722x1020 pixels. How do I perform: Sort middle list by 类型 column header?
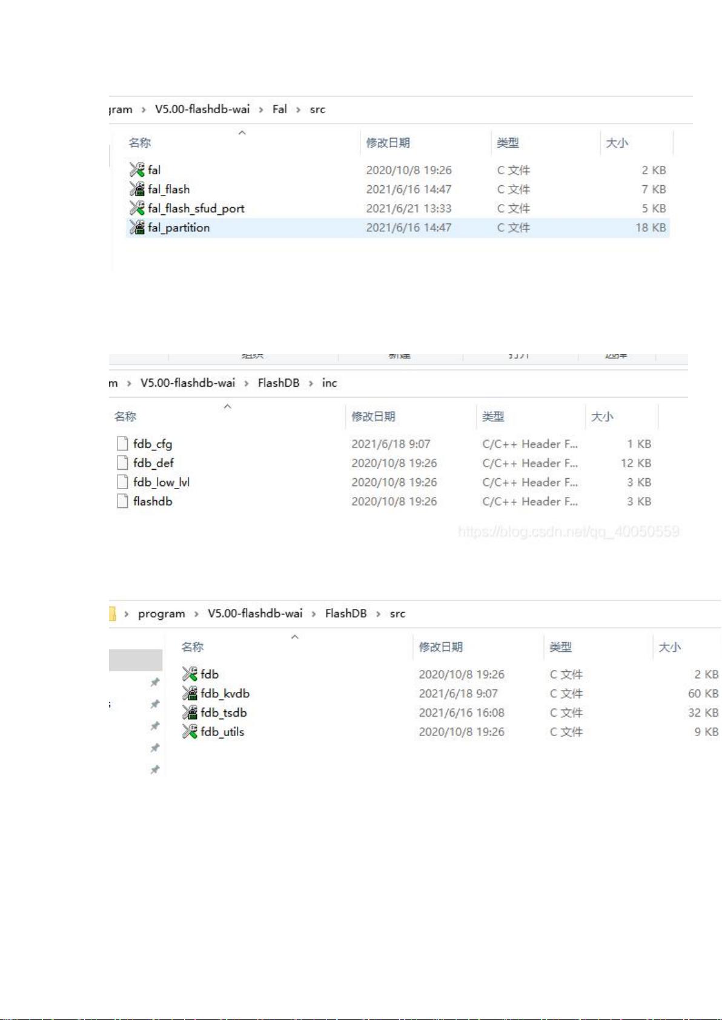(493, 416)
